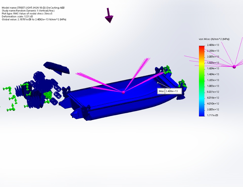Click legend value 4.010e+12
The height and width of the screenshot is (187, 243).
coord(213,103)
